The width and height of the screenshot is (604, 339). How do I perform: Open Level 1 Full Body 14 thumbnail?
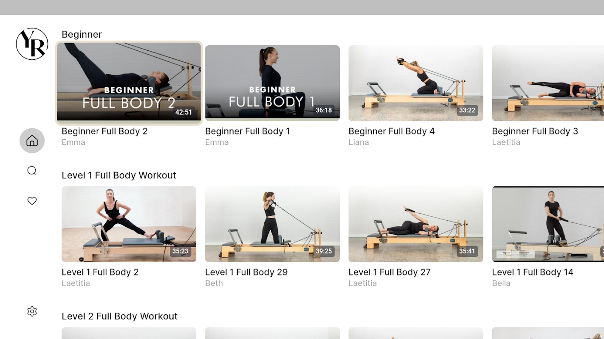coord(548,224)
